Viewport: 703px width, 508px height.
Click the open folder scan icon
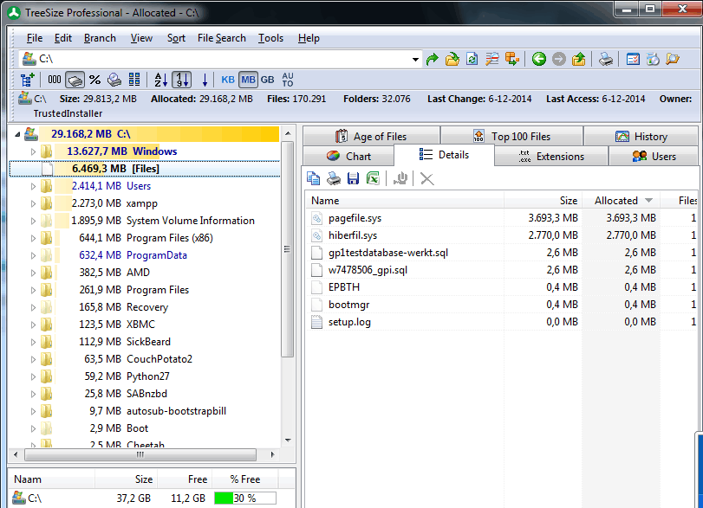pyautogui.click(x=452, y=59)
